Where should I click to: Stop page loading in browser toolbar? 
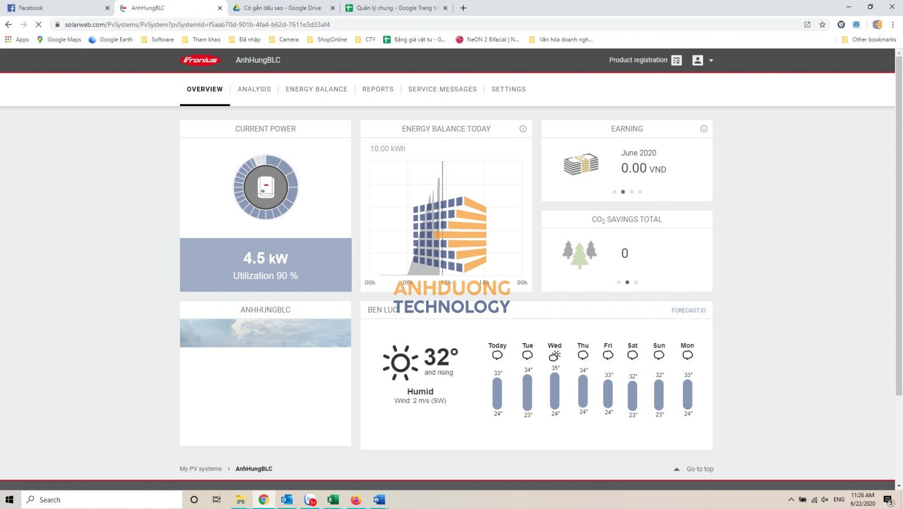38,24
